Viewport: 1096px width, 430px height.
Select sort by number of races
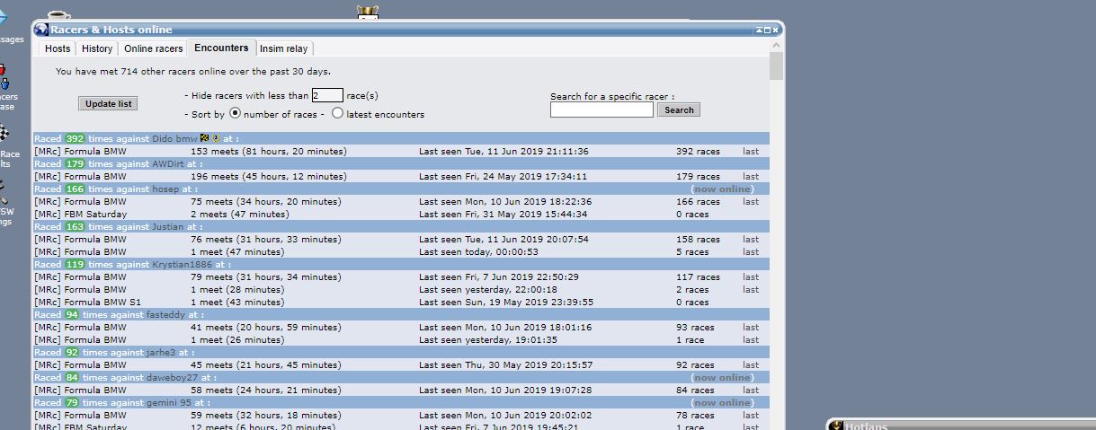[236, 113]
